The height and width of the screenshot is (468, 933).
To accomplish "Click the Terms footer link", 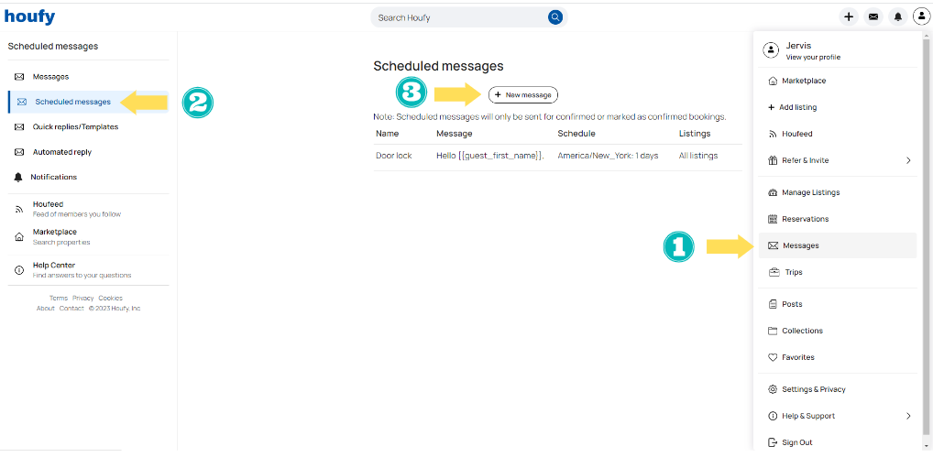I will coord(59,299).
